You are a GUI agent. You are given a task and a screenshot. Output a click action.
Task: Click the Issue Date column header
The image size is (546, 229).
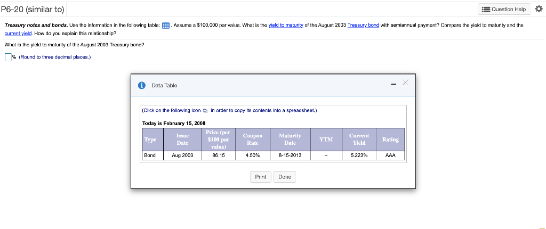click(x=182, y=140)
